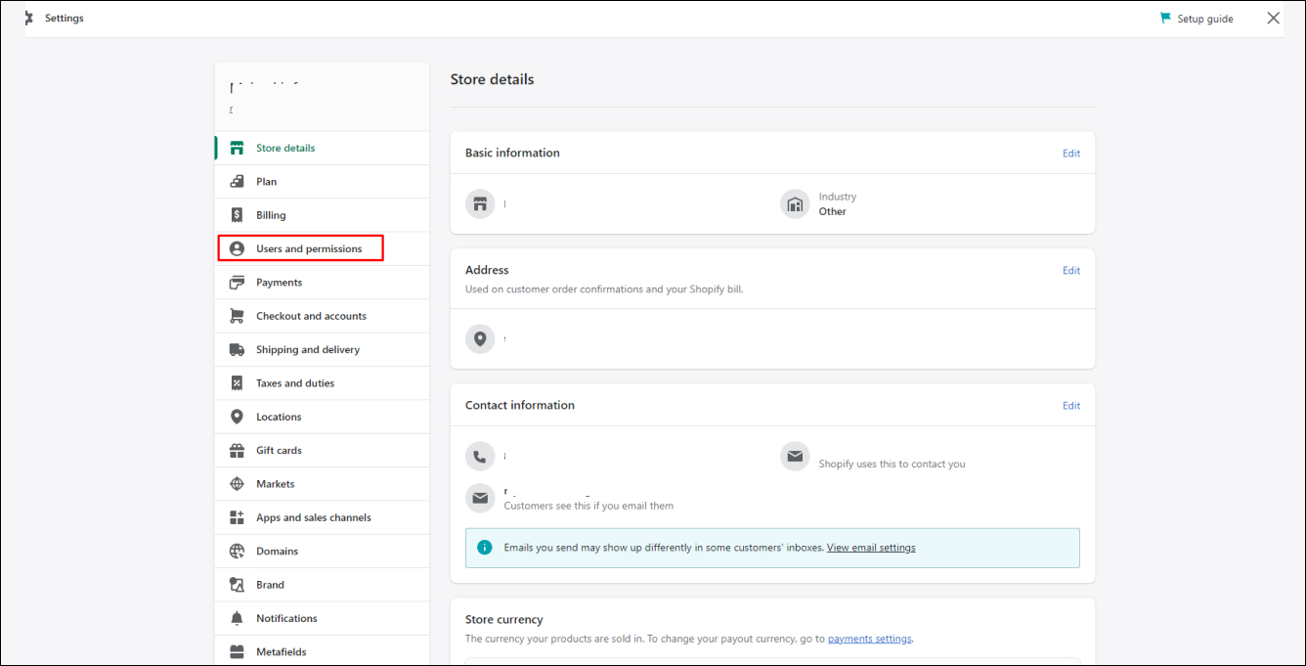Click the store icon in Basic information
This screenshot has height=666, width=1306.
point(480,204)
